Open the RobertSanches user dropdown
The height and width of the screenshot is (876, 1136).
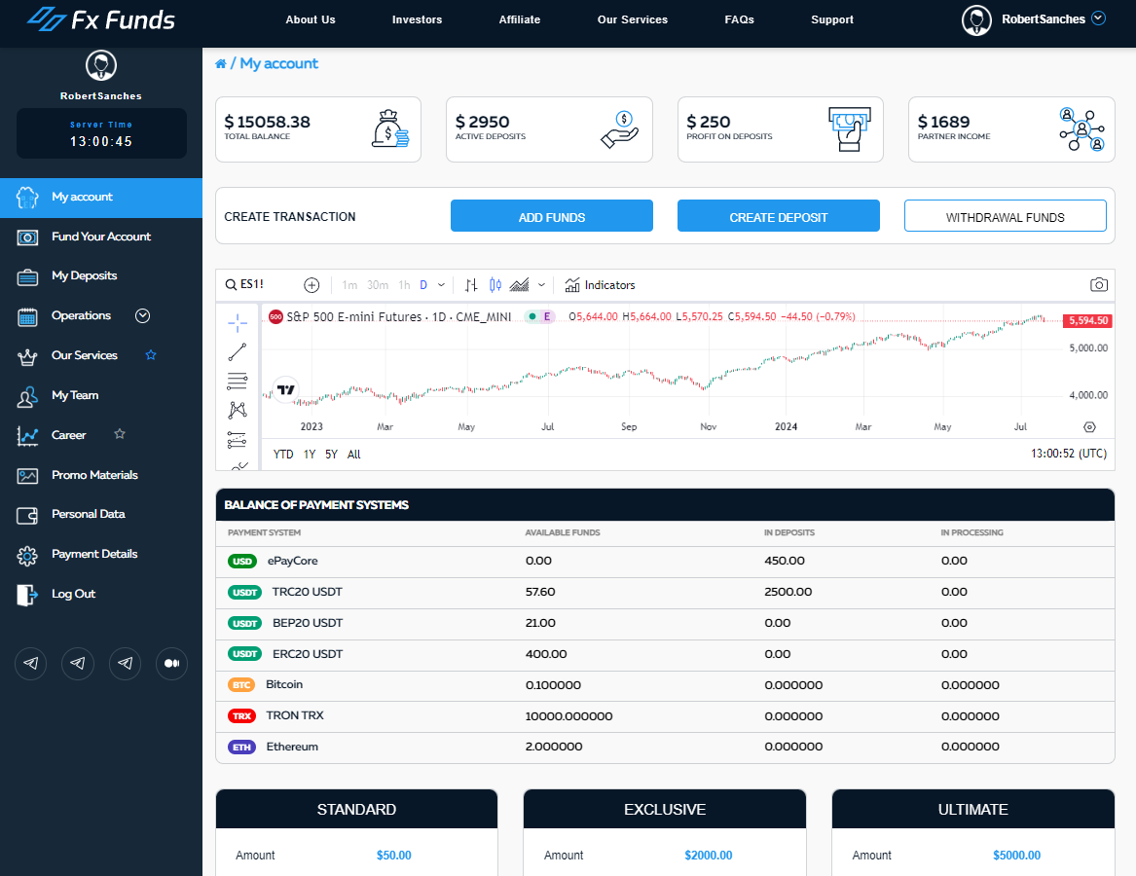(1099, 18)
